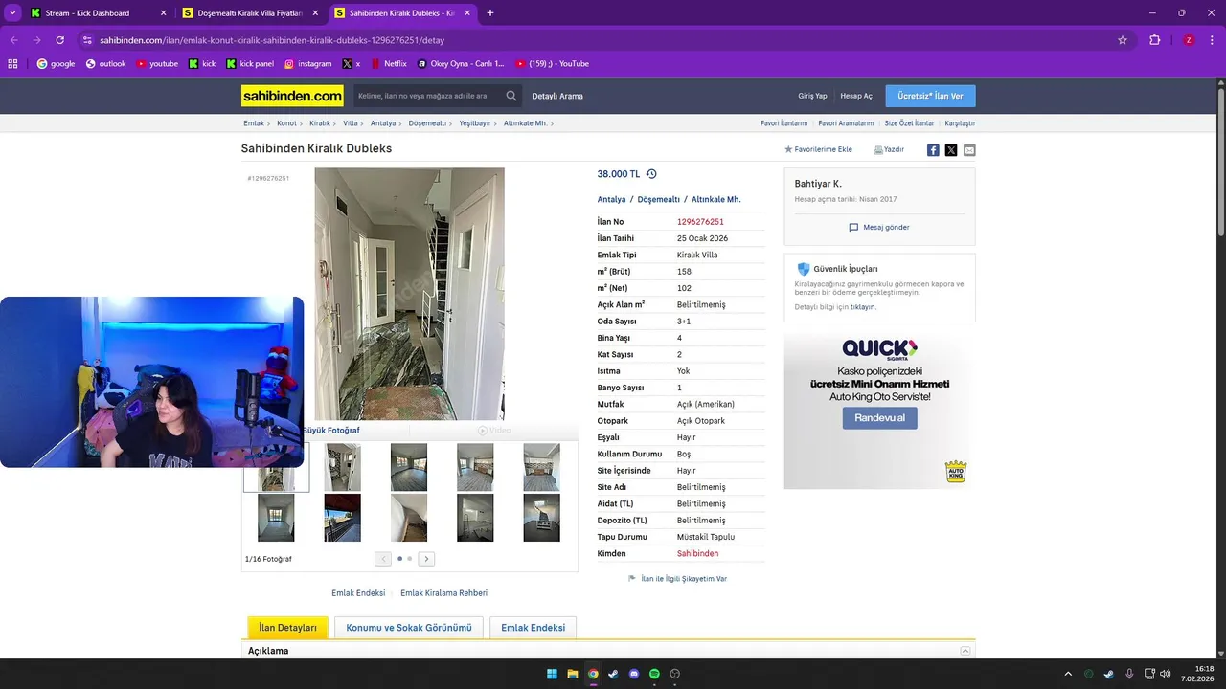Open the Favori İlanlarım link
The width and height of the screenshot is (1226, 689).
pyautogui.click(x=783, y=123)
